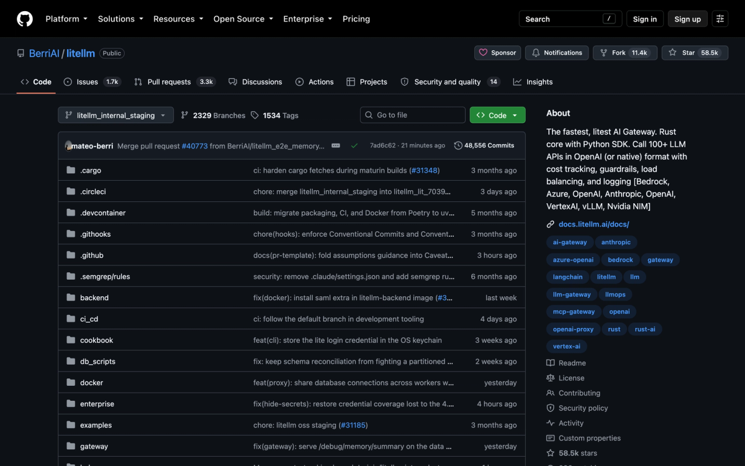This screenshot has width=745, height=466.
Task: Click the .circleci folder icon
Action: click(x=71, y=191)
